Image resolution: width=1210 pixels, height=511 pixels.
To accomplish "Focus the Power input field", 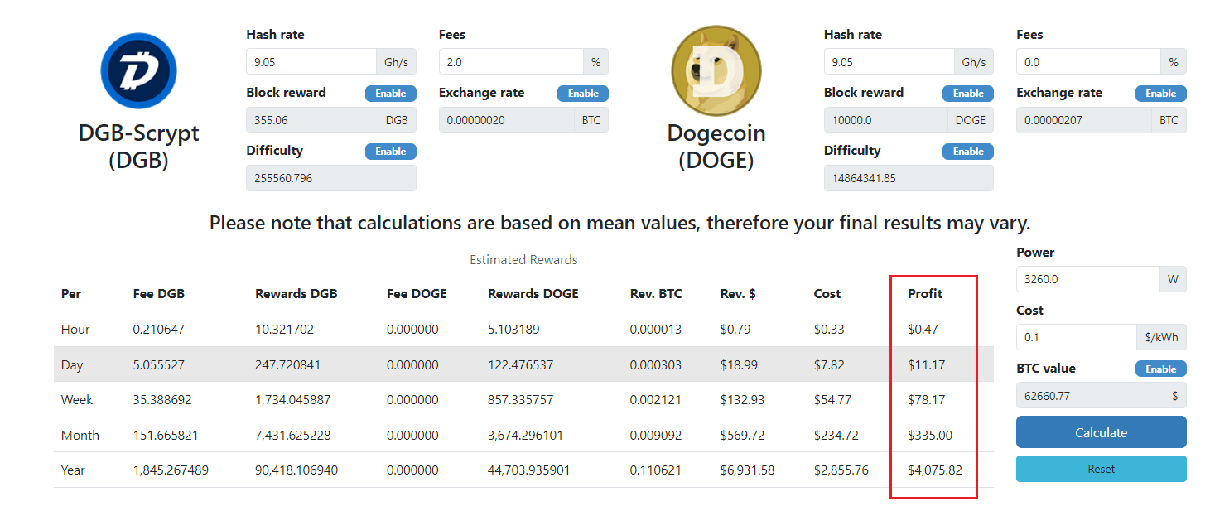I will coord(1087,279).
